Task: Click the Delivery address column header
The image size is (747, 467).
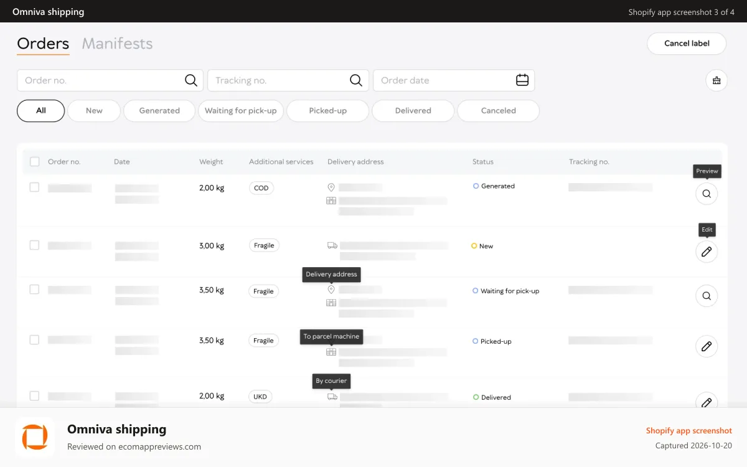Action: pyautogui.click(x=355, y=162)
